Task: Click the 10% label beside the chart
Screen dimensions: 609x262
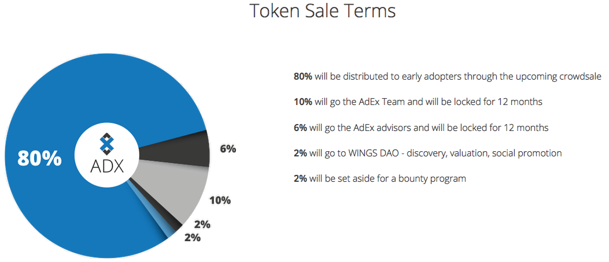Action: click(x=220, y=200)
